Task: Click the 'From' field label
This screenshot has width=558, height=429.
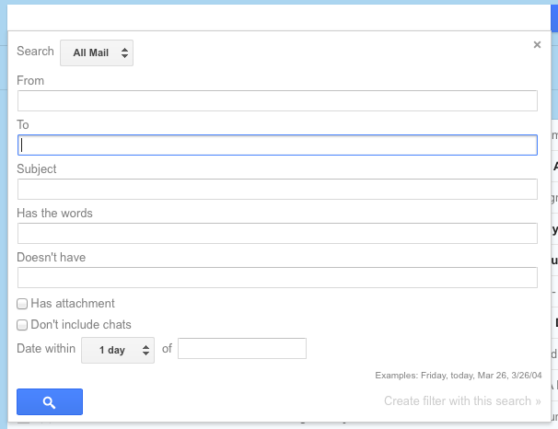Action: point(30,81)
